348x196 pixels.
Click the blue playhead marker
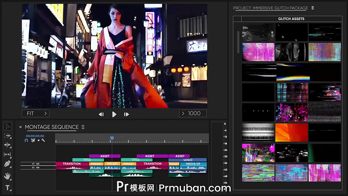pos(112,138)
